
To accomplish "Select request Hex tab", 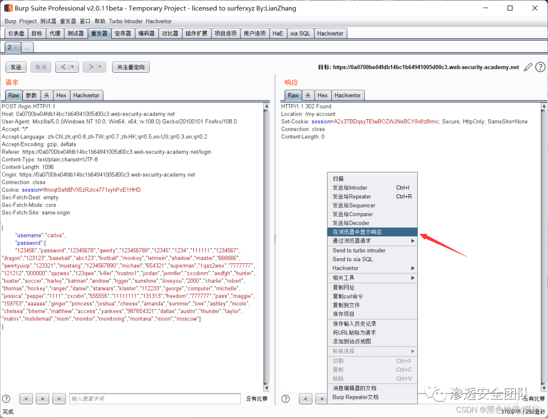I will tap(61, 95).
